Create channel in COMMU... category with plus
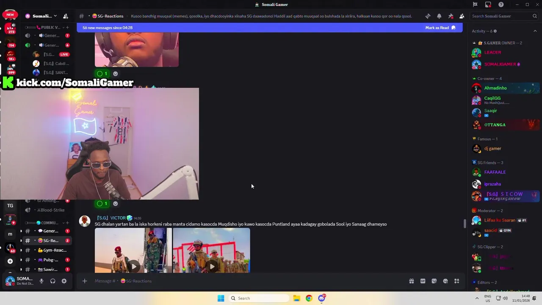The image size is (542, 305). pyautogui.click(x=67, y=223)
